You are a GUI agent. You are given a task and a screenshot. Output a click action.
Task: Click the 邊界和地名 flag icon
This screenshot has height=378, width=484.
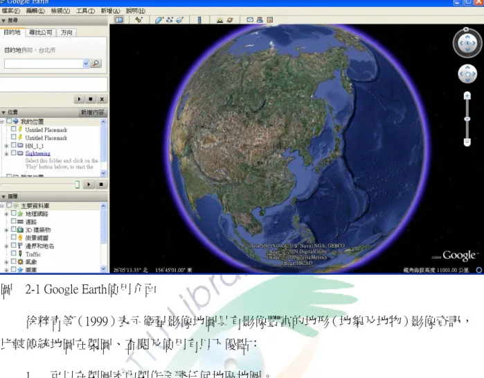tap(20, 246)
